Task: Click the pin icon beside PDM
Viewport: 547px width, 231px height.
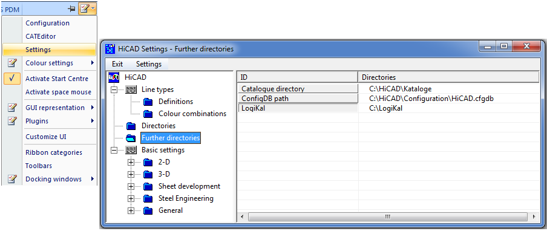Action: 72,8
